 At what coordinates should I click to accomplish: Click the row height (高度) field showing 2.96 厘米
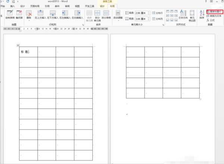pyautogui.click(x=141, y=13)
